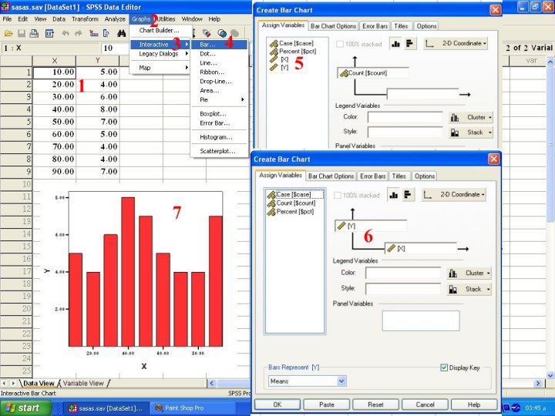Screen dimensions: 555x416
Task: Click the Redo arrow in the toolbar
Action: click(x=78, y=34)
